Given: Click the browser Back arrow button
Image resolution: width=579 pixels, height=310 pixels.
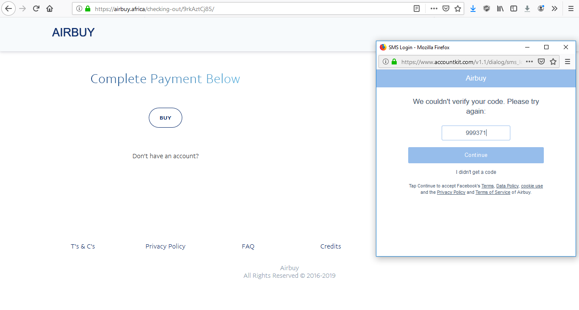Looking at the screenshot, I should point(8,8).
